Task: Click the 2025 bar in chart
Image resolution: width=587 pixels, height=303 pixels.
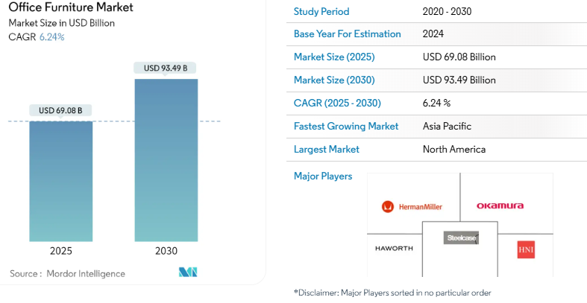Action: click(x=61, y=181)
